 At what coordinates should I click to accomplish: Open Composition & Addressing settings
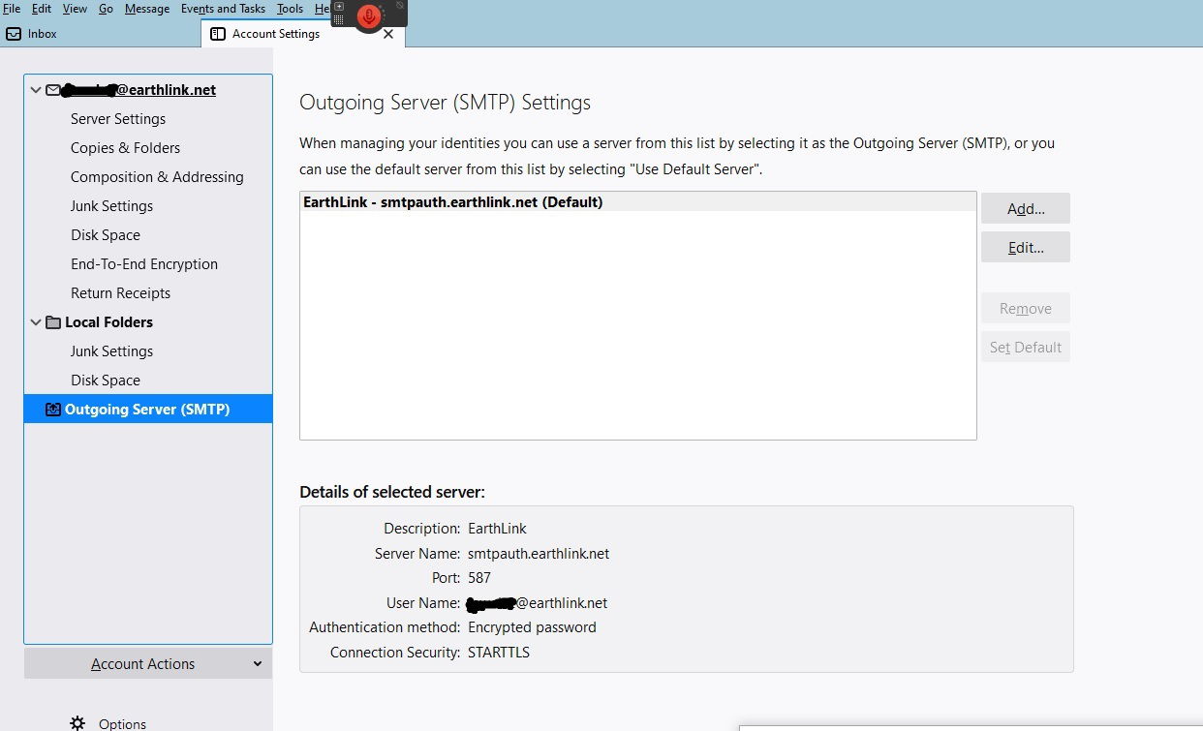pos(157,177)
